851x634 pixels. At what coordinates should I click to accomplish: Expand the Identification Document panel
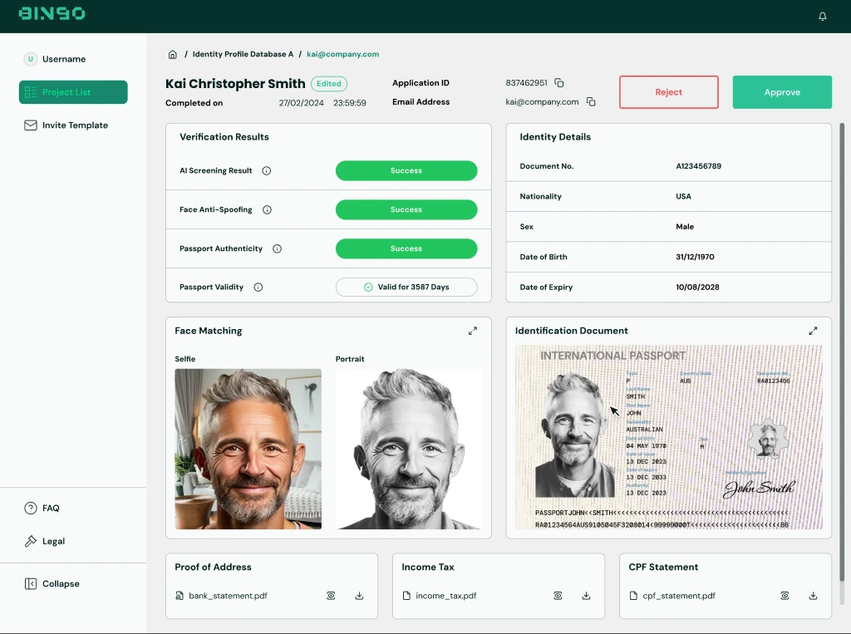point(813,331)
